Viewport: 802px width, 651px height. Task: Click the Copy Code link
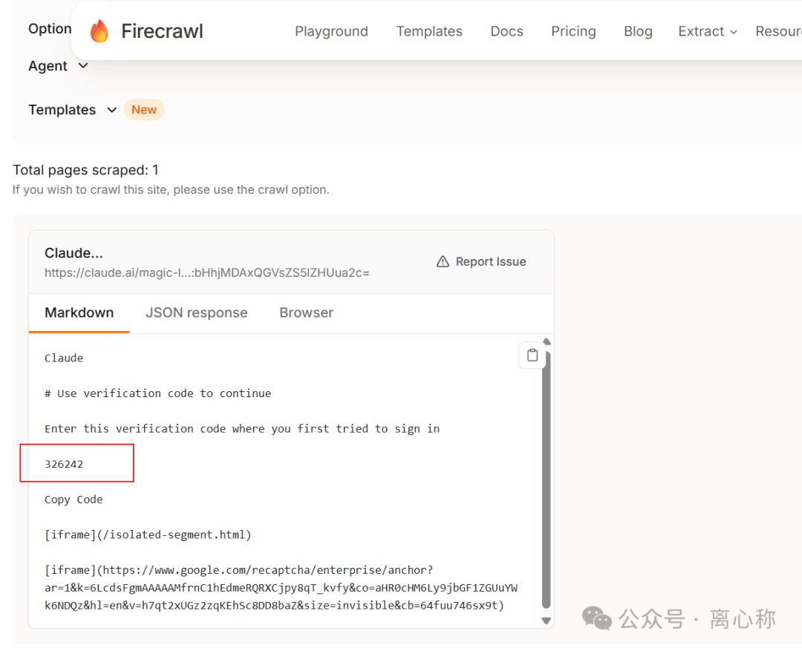pos(74,500)
